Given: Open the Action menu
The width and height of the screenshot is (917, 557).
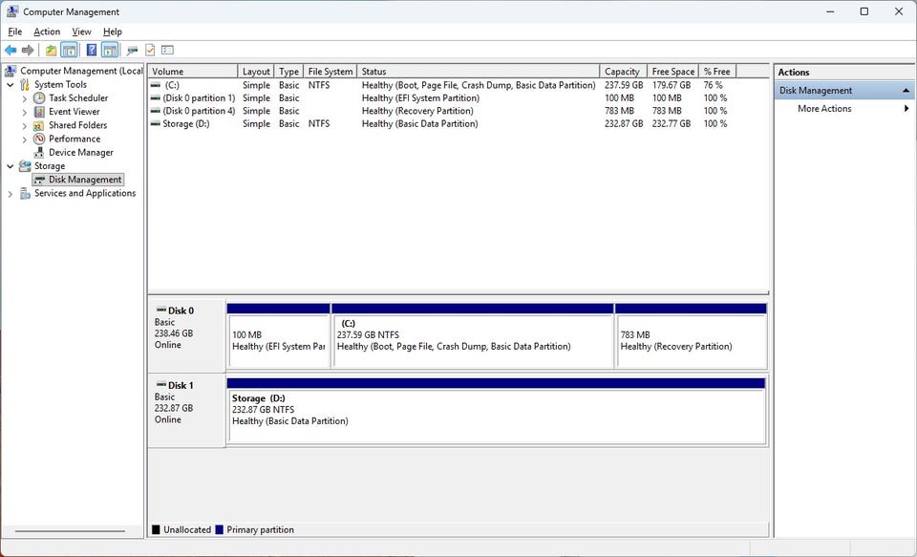Looking at the screenshot, I should [47, 32].
